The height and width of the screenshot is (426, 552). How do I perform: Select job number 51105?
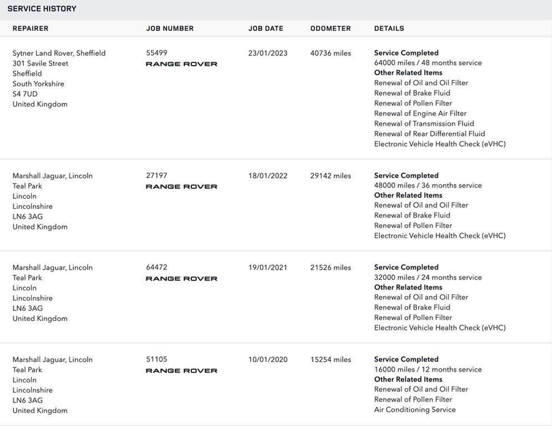(156, 359)
